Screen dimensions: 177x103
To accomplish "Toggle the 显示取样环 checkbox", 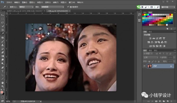I will [x=68, y=7].
